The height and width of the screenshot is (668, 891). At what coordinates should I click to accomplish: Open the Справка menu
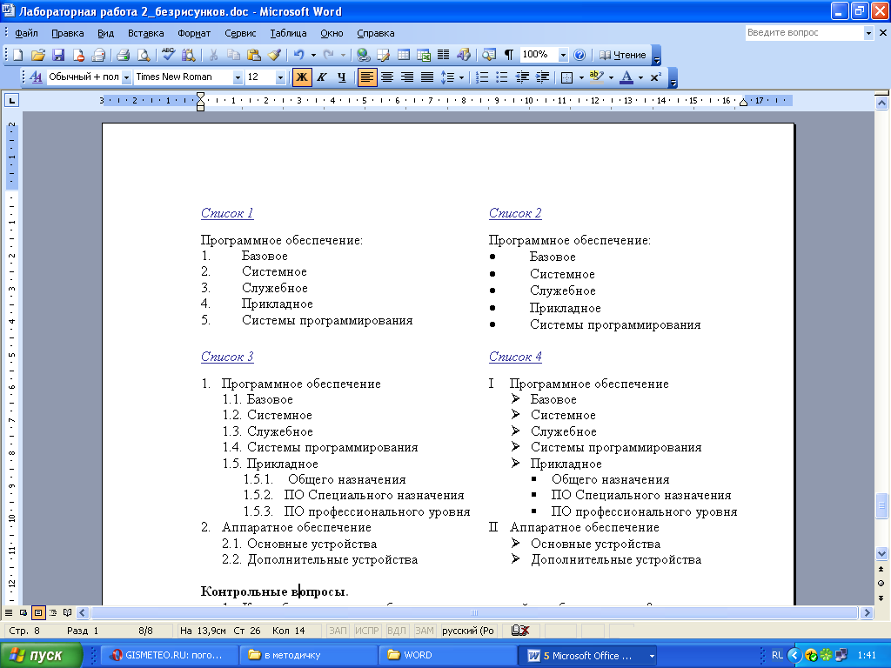coord(376,33)
